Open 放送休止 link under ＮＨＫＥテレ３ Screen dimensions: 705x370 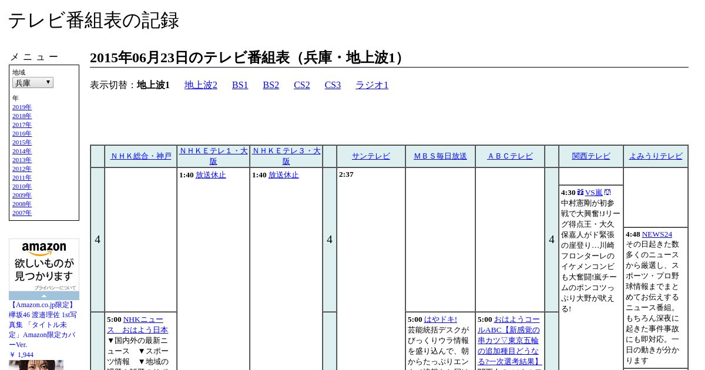[284, 175]
